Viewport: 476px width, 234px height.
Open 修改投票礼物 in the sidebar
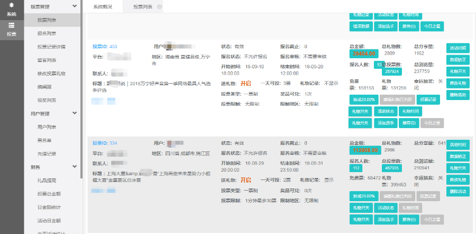[52, 74]
